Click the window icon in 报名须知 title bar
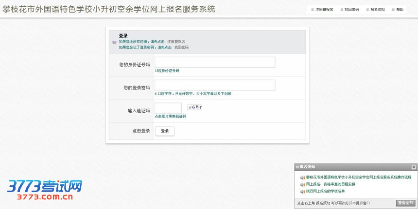The image size is (418, 209). [x=297, y=167]
